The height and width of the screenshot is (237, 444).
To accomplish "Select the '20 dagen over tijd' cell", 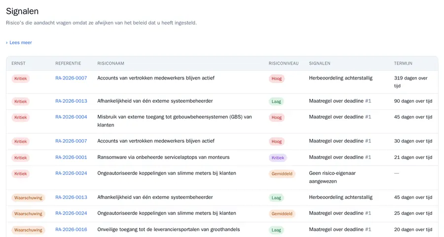I will [x=413, y=229].
